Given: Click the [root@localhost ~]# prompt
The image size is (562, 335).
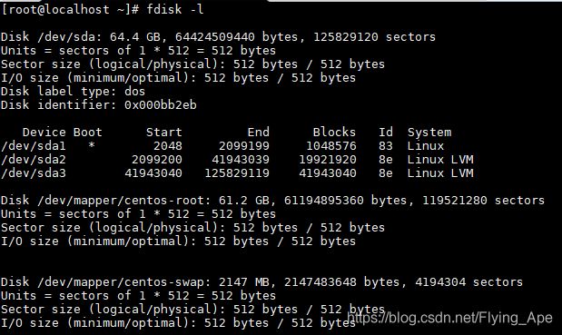Looking at the screenshot, I should click(x=70, y=9).
